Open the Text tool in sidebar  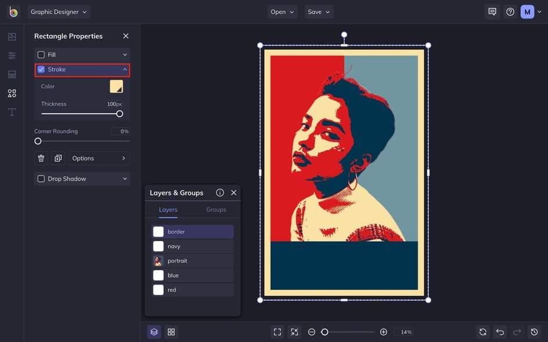click(x=12, y=112)
